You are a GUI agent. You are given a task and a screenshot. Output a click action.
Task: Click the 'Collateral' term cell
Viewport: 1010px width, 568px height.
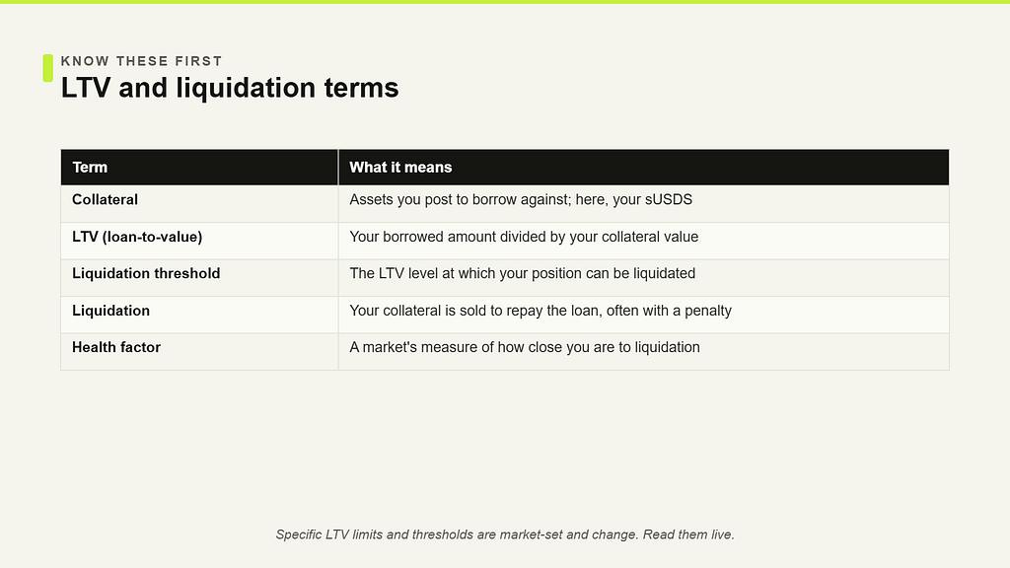(199, 204)
